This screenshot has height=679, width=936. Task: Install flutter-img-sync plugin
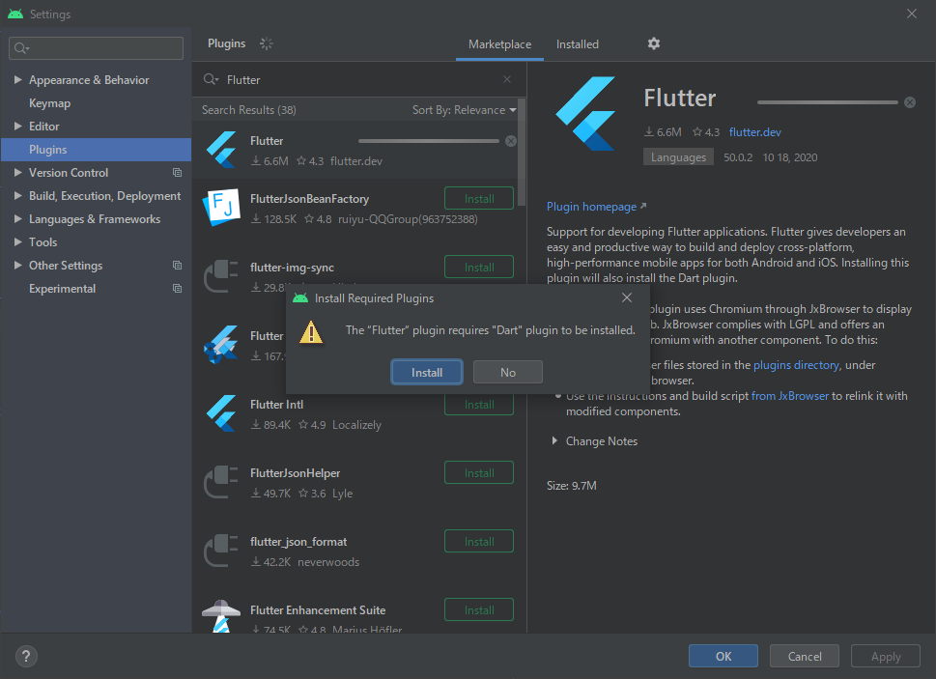click(x=479, y=268)
